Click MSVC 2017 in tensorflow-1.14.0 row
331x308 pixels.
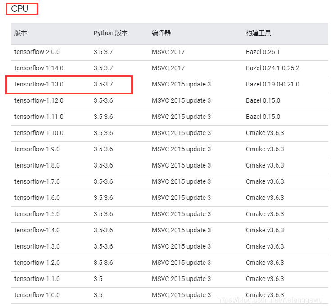tap(168, 68)
